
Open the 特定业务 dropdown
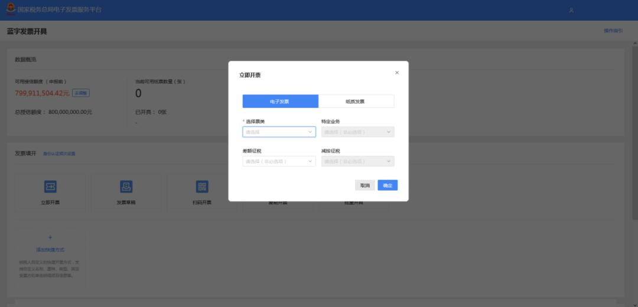point(357,132)
